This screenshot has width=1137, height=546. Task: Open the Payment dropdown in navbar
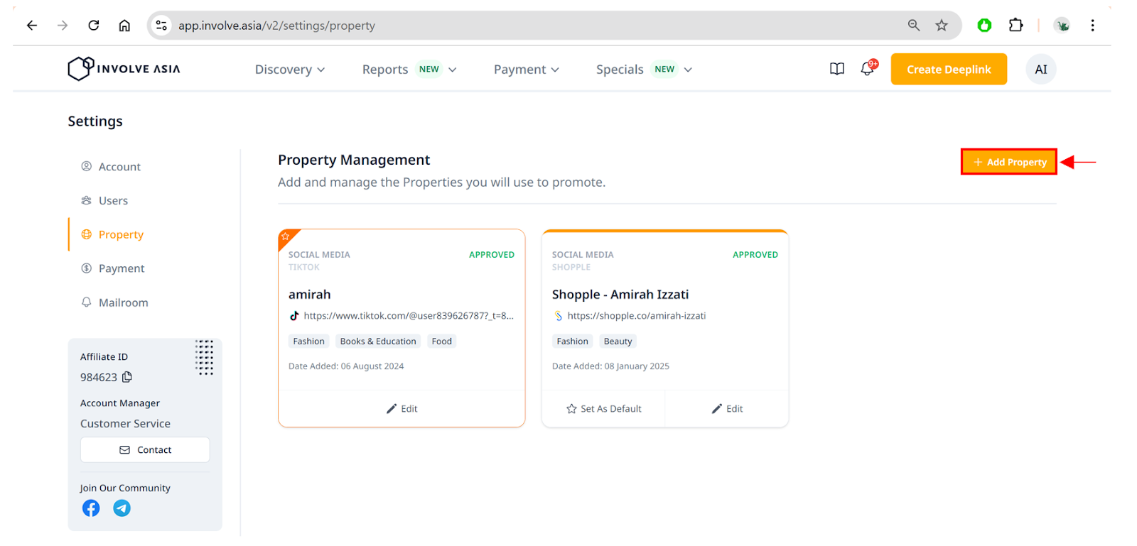(526, 70)
